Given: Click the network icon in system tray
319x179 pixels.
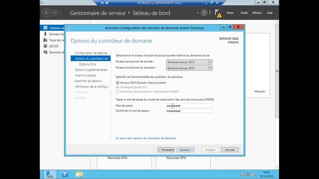Looking at the screenshot, I should 248,175.
